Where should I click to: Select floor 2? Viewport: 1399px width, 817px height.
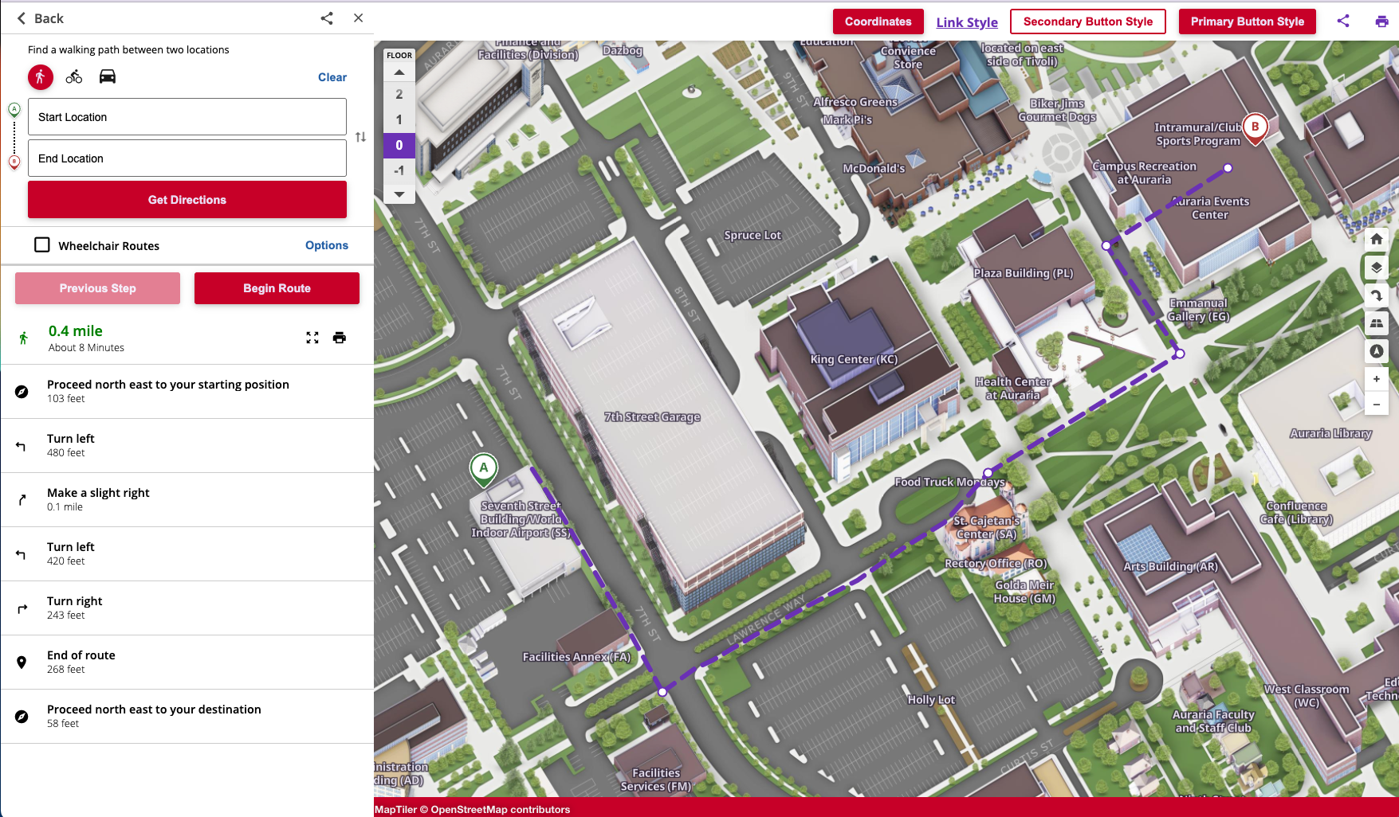[x=399, y=94]
